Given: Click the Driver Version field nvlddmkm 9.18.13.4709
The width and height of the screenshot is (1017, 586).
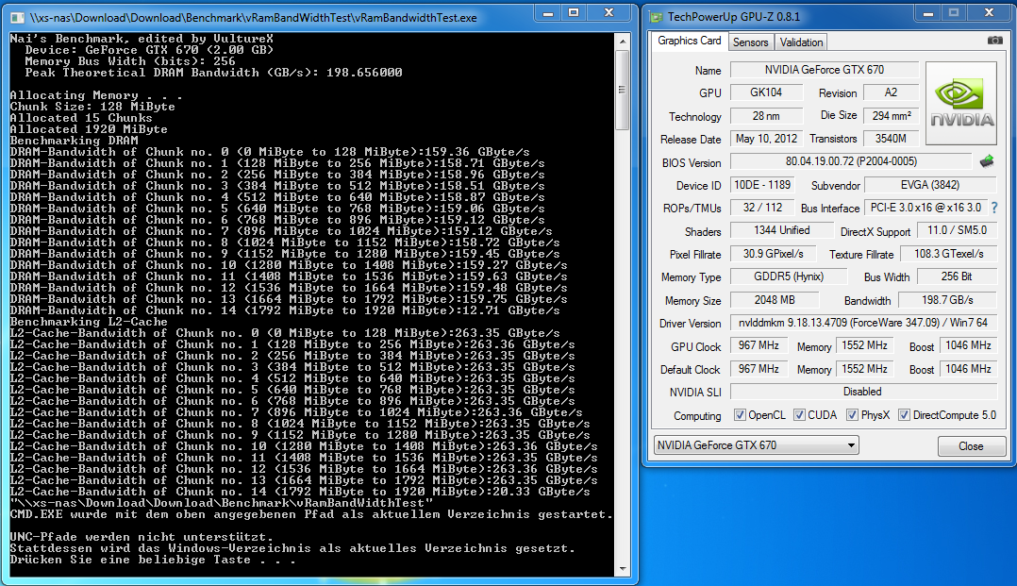Looking at the screenshot, I should [863, 323].
